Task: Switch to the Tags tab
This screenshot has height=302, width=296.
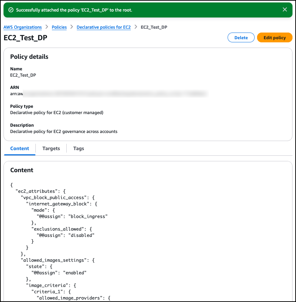Action: click(x=79, y=148)
